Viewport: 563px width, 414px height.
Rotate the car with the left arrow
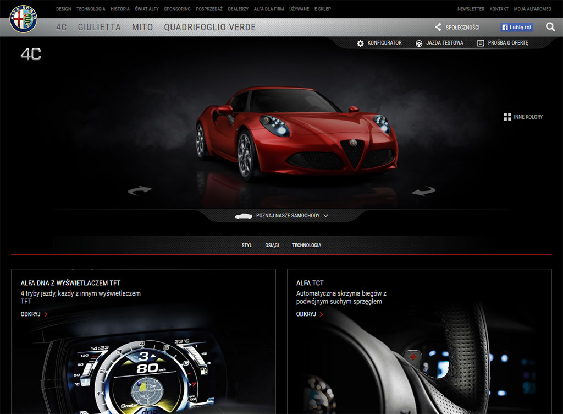(140, 190)
